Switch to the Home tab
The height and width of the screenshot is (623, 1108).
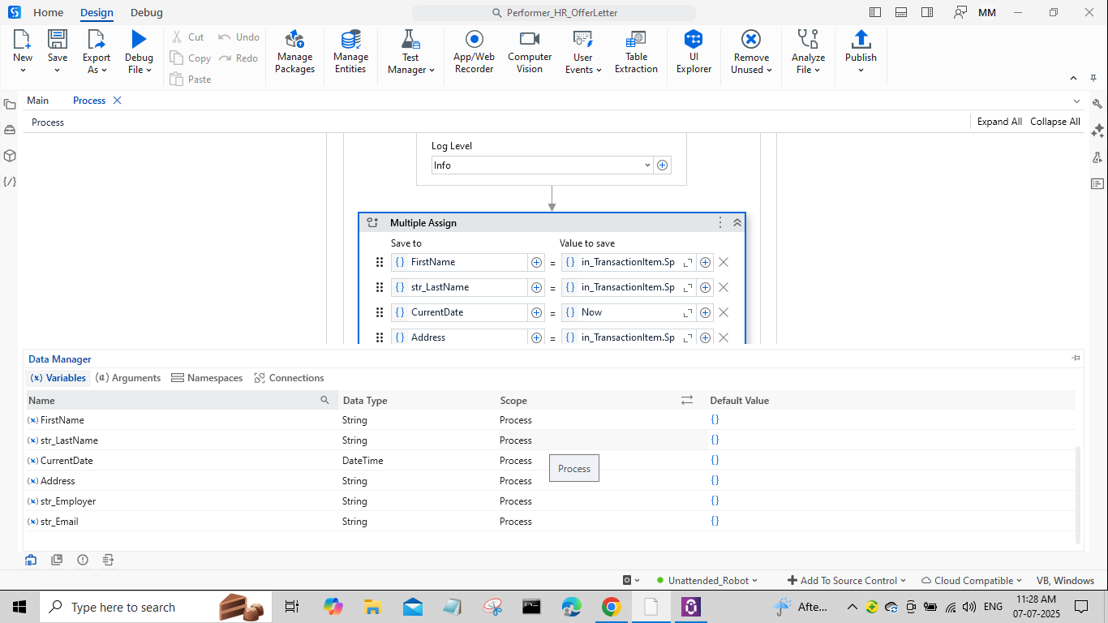[48, 12]
